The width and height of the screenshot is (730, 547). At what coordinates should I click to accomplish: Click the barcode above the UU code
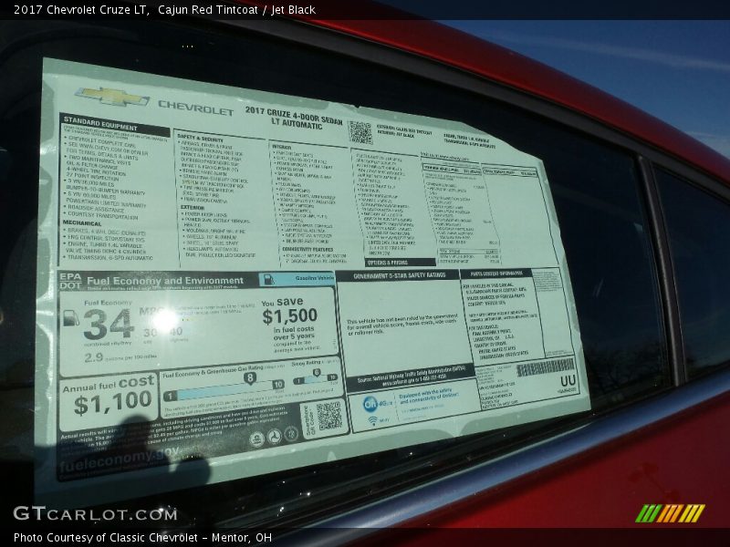(545, 367)
